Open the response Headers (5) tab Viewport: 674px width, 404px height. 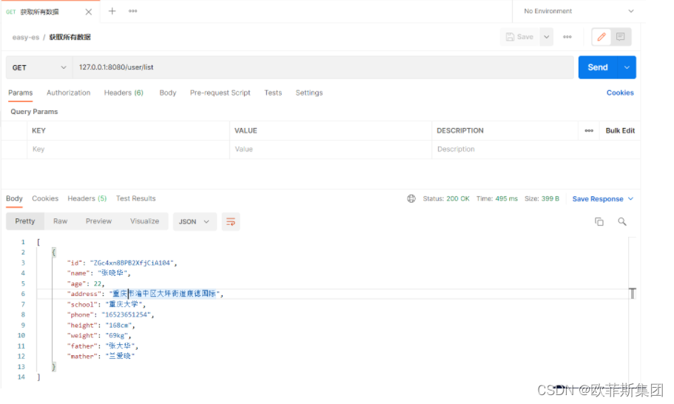pyautogui.click(x=87, y=198)
